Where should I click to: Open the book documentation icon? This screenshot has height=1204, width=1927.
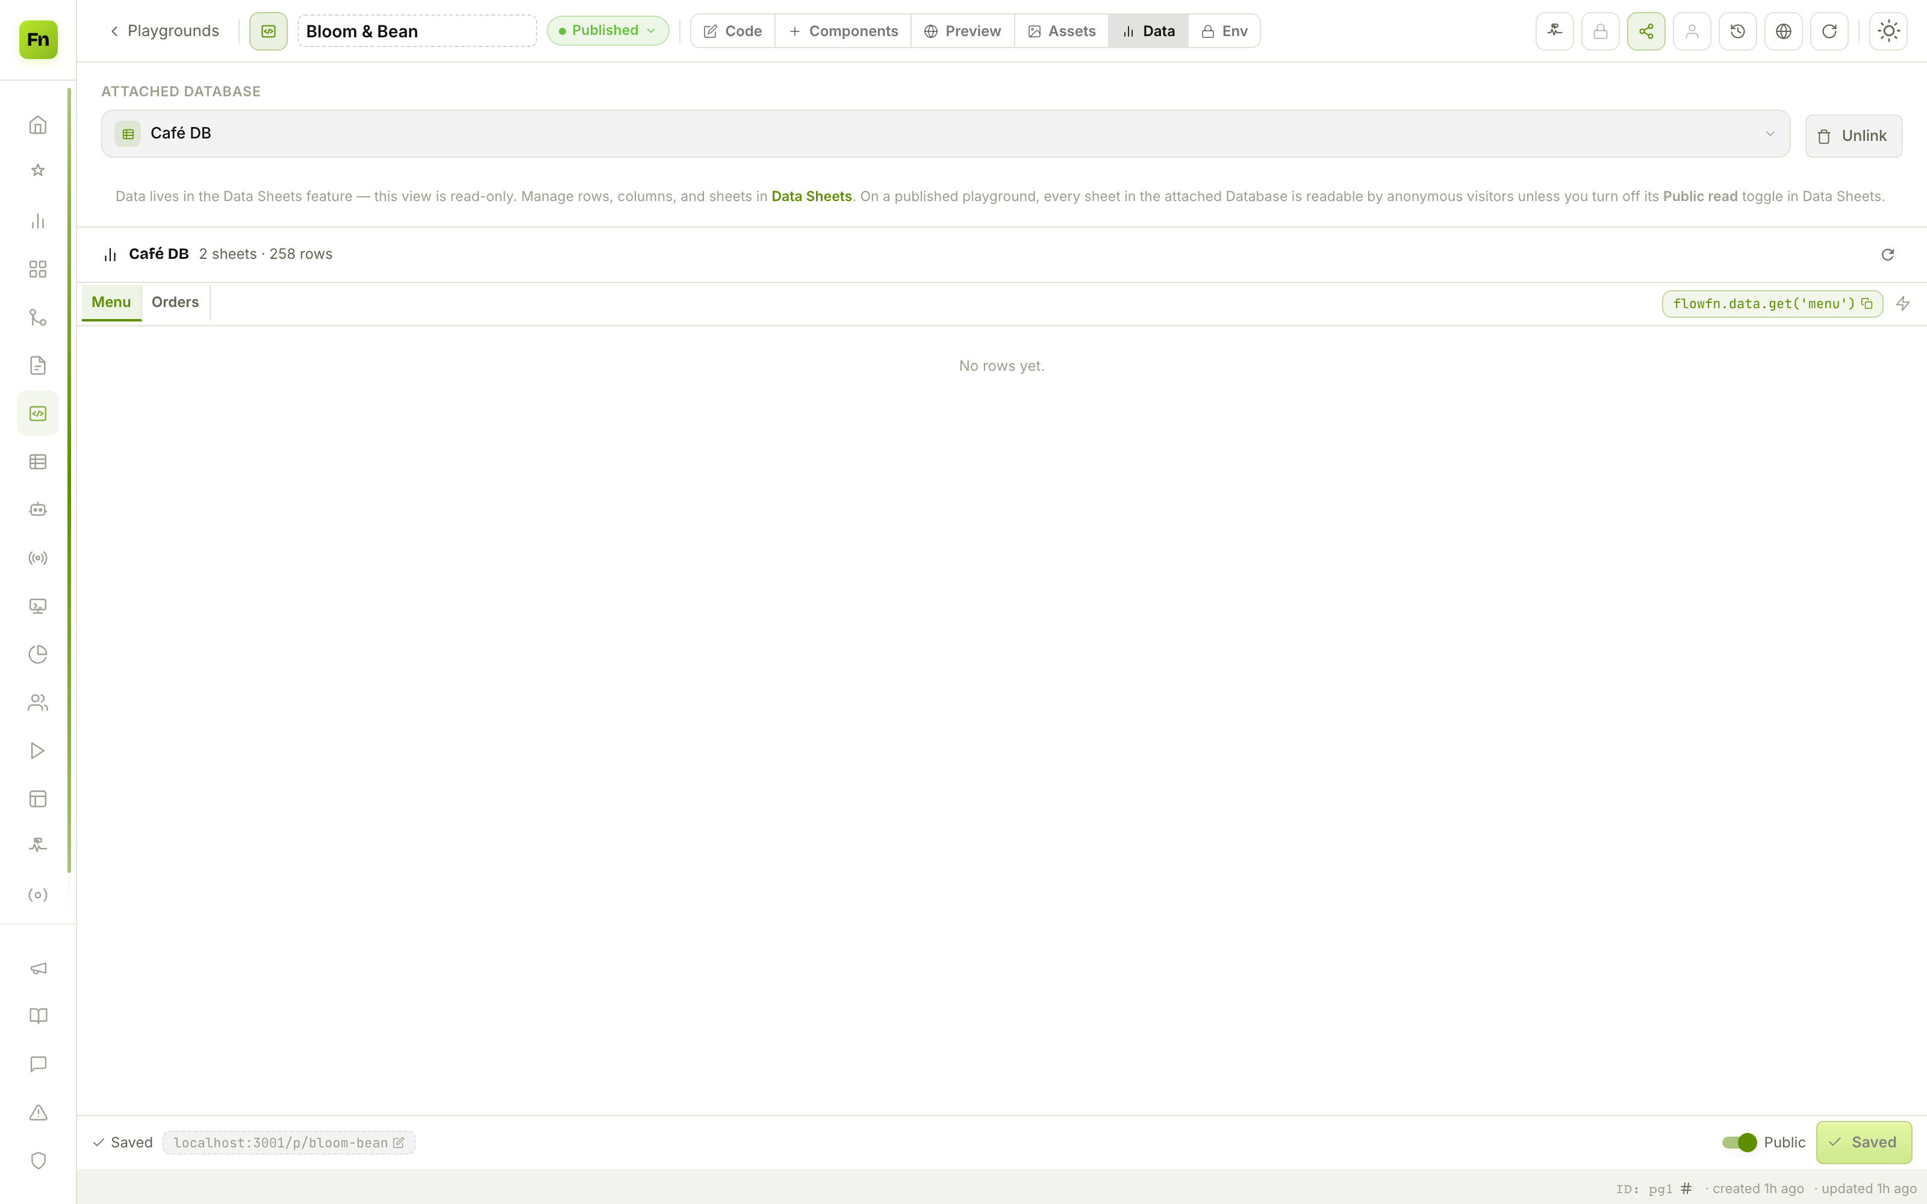pos(38,1016)
